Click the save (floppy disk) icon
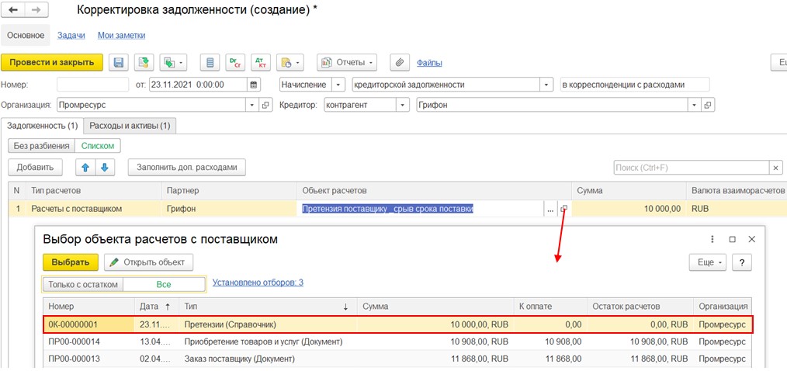Screen dimensions: 787x371 click(x=119, y=63)
